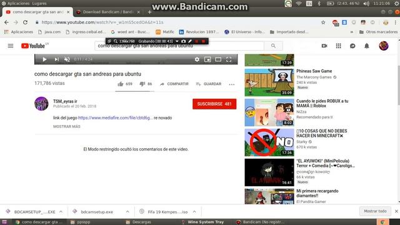Close the downloads bar
This screenshot has width=400, height=225.
pyautogui.click(x=396, y=211)
